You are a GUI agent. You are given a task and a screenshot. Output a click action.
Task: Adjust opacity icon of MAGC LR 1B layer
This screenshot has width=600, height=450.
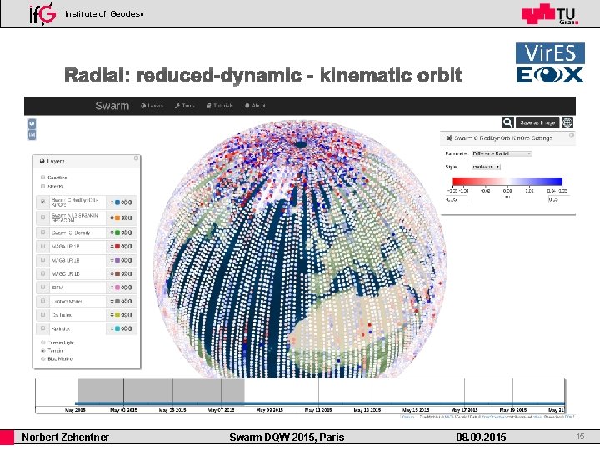[131, 274]
